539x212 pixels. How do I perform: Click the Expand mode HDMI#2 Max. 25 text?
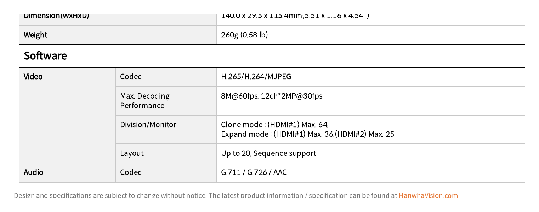(307, 134)
